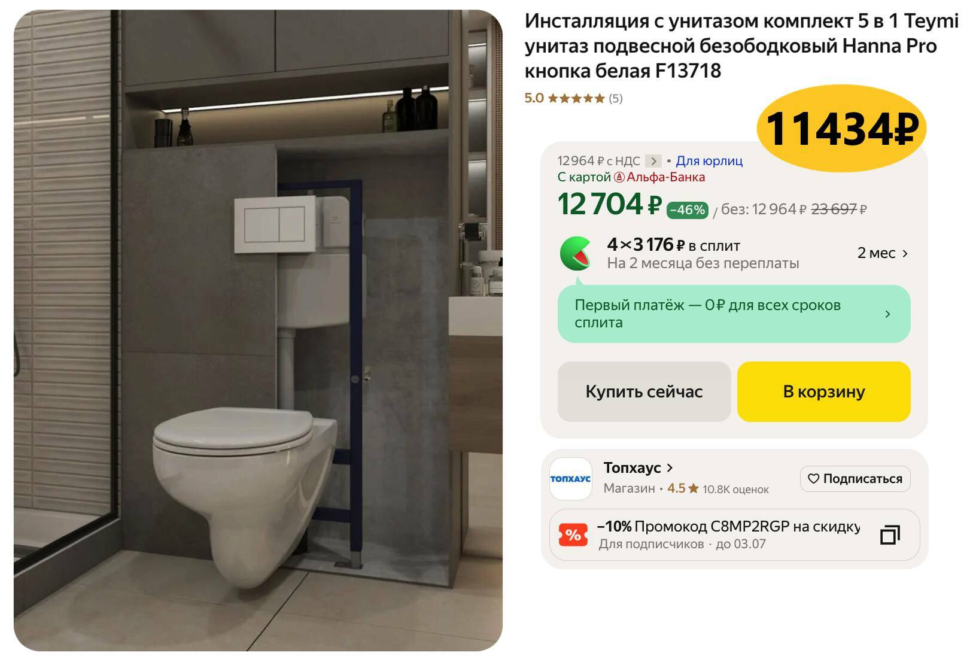Click the -46% discount badge
This screenshot has width=973, height=656.
tap(687, 210)
